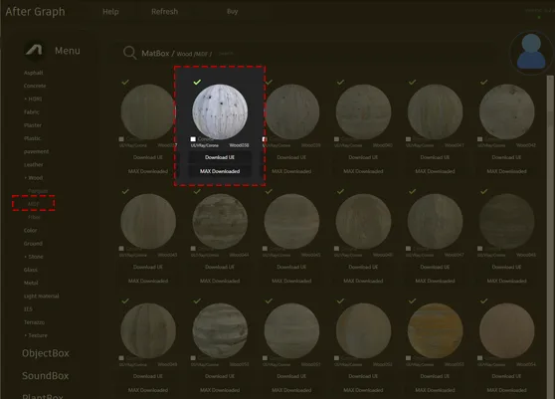The width and height of the screenshot is (555, 399).
Task: Select the Fabric category
Action: coord(32,111)
